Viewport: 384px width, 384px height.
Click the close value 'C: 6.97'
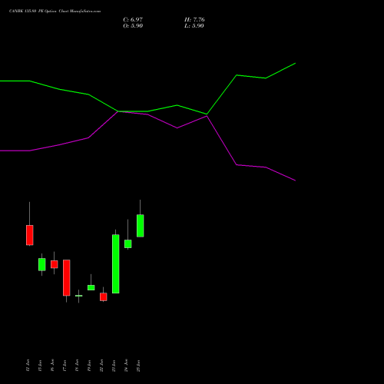tap(133, 20)
